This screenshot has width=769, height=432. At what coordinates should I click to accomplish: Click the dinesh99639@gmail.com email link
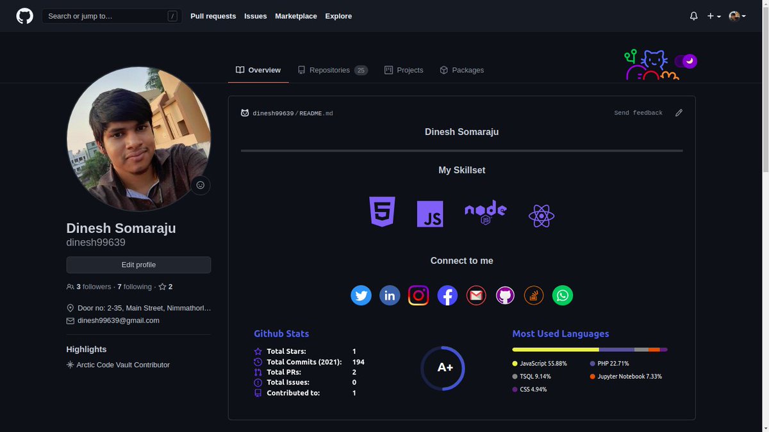point(119,320)
